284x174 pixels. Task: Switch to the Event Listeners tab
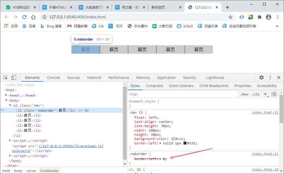pos(181,86)
